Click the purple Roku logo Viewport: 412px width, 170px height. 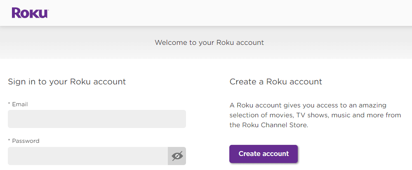pyautogui.click(x=30, y=13)
